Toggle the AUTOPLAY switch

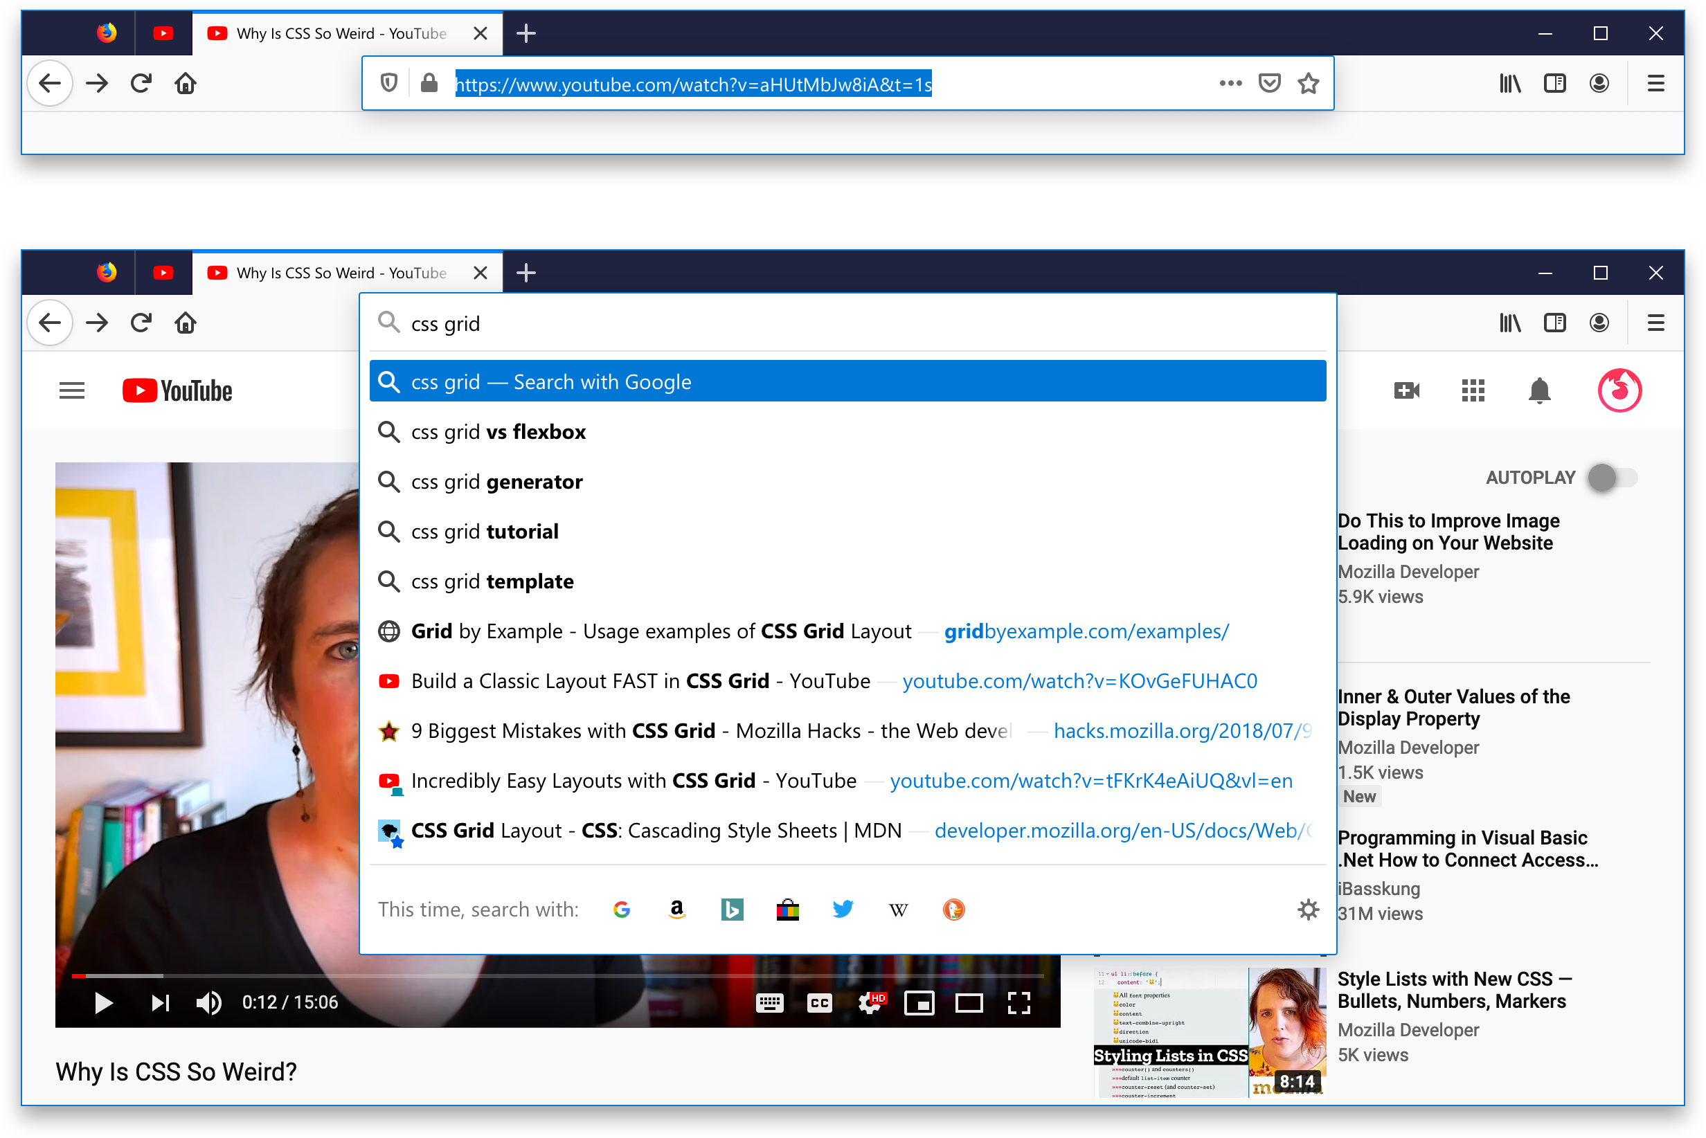1613,478
